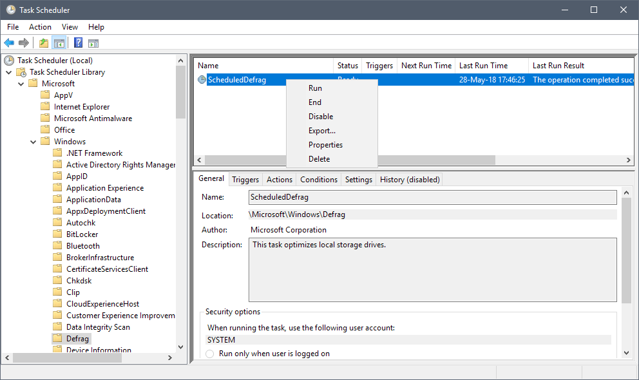Image resolution: width=639 pixels, height=380 pixels.
Task: Toggle the Show/Hide Action Pane icon
Action: pyautogui.click(x=93, y=43)
